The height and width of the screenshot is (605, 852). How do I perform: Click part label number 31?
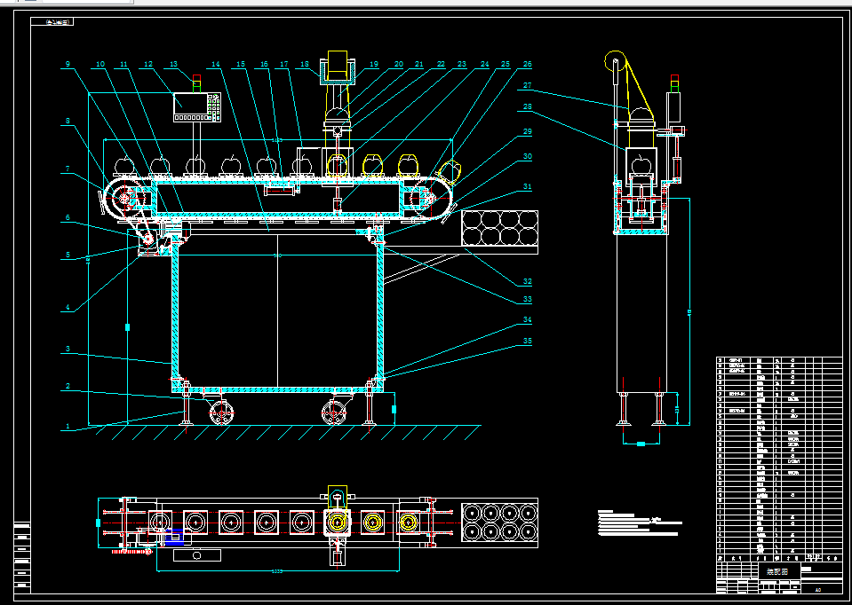coord(527,186)
